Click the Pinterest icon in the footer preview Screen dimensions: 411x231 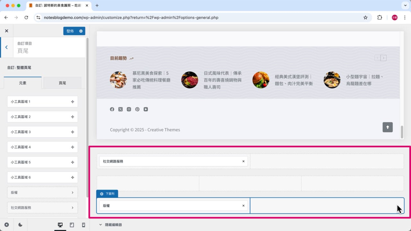(137, 109)
